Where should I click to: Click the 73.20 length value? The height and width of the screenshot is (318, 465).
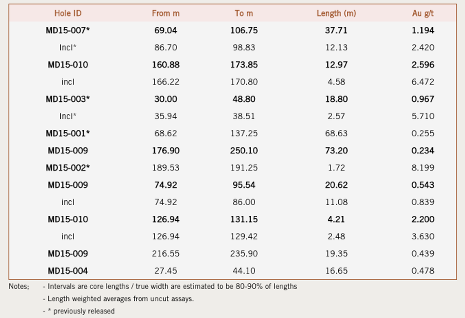pos(336,150)
